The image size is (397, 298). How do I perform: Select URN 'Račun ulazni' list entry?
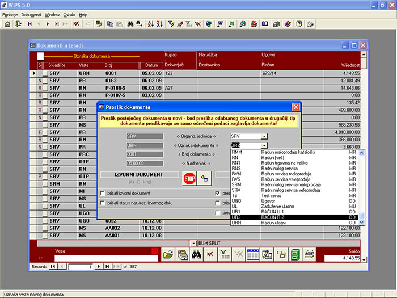[x=294, y=223]
